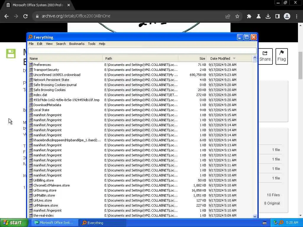The width and height of the screenshot is (303, 227).
Task: Click the Everything search input box
Action: tap(142, 51)
